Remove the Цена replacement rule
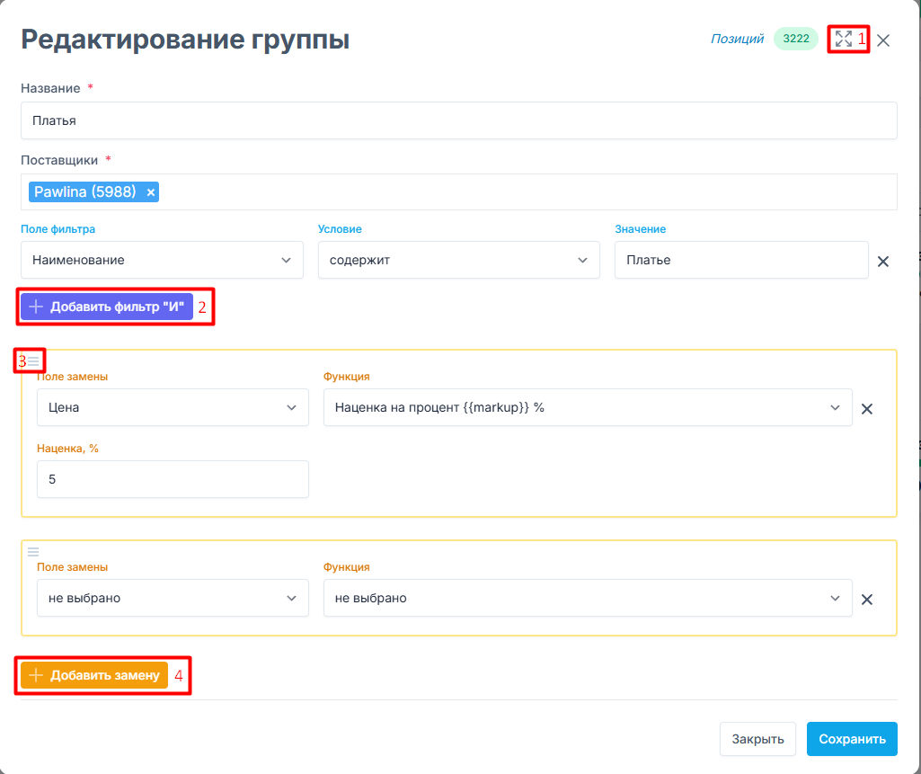The width and height of the screenshot is (921, 774). [x=866, y=408]
